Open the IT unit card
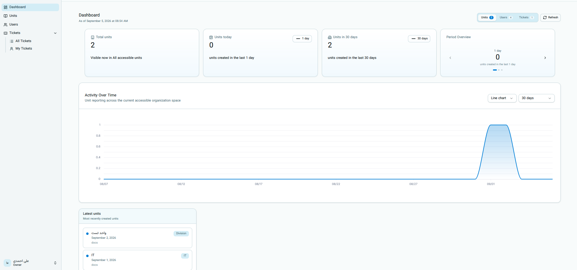The height and width of the screenshot is (270, 577). click(x=137, y=260)
